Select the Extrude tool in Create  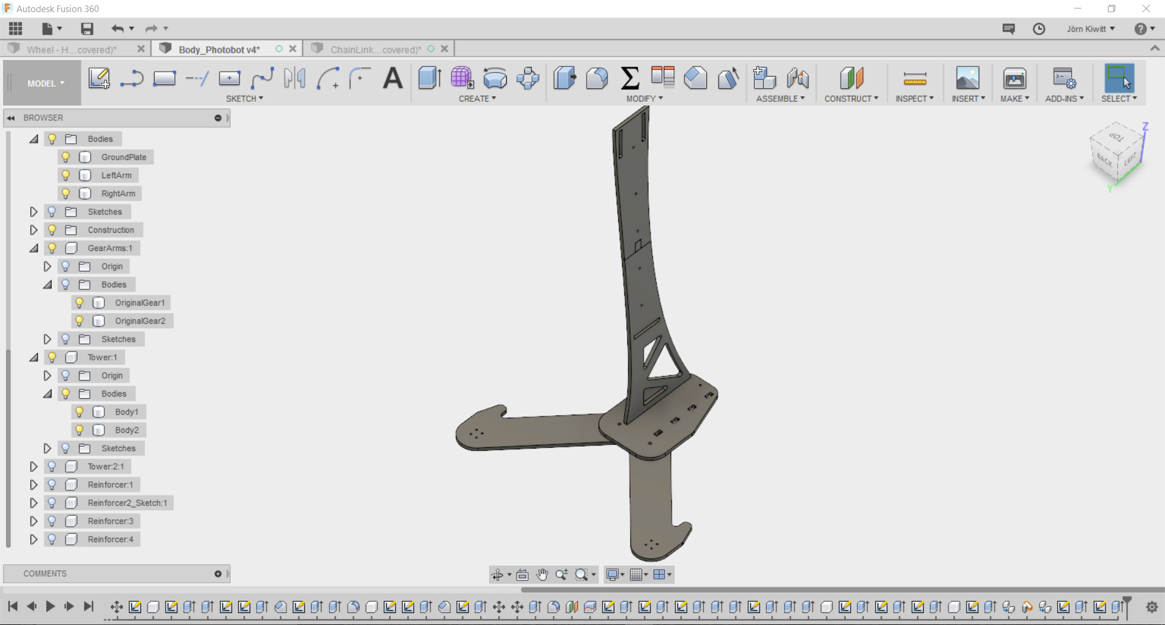point(430,78)
